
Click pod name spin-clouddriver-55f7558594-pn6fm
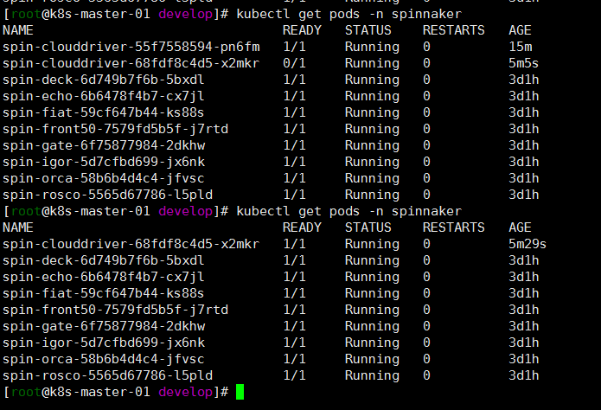(131, 47)
